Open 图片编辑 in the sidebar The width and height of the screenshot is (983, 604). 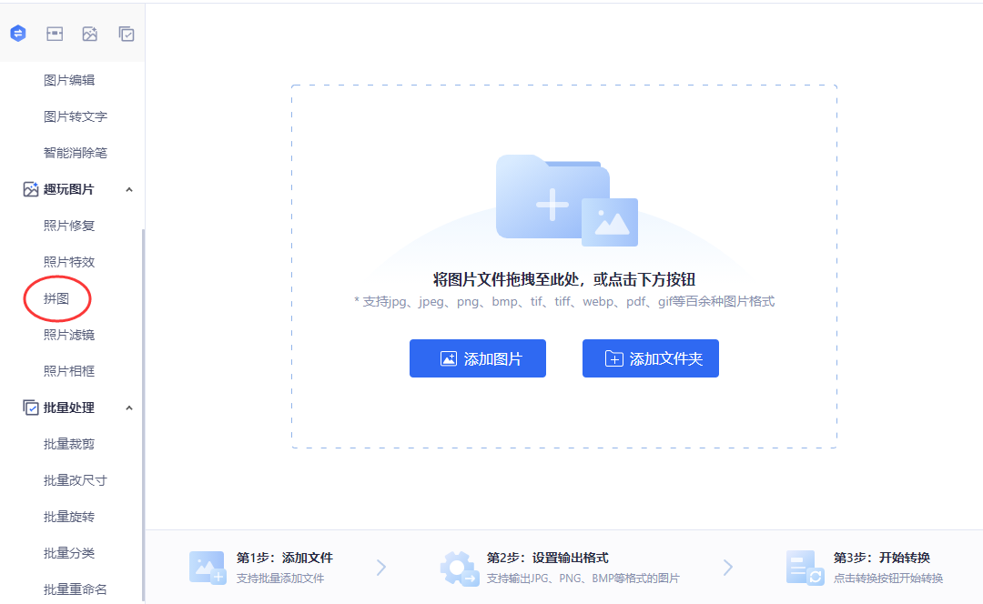[69, 80]
